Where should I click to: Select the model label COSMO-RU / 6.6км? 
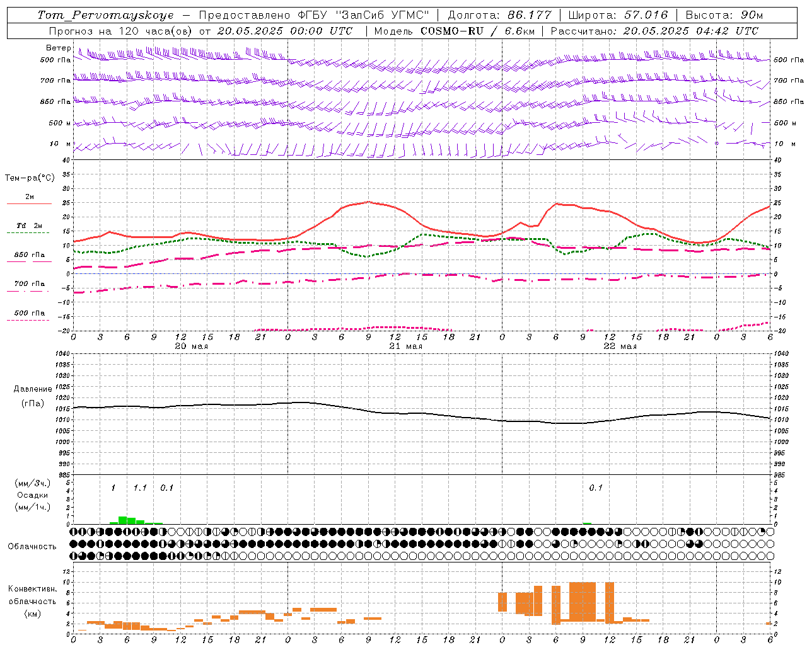477,31
